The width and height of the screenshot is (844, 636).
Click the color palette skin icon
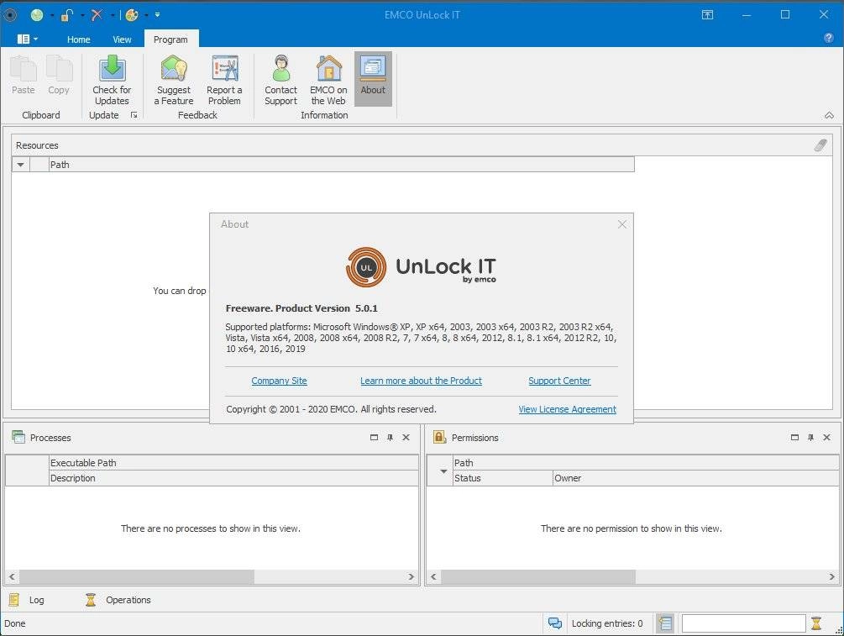tap(132, 15)
